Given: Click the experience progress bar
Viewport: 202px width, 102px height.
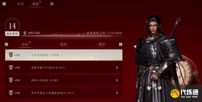Looking at the screenshot, I should click(x=72, y=36).
